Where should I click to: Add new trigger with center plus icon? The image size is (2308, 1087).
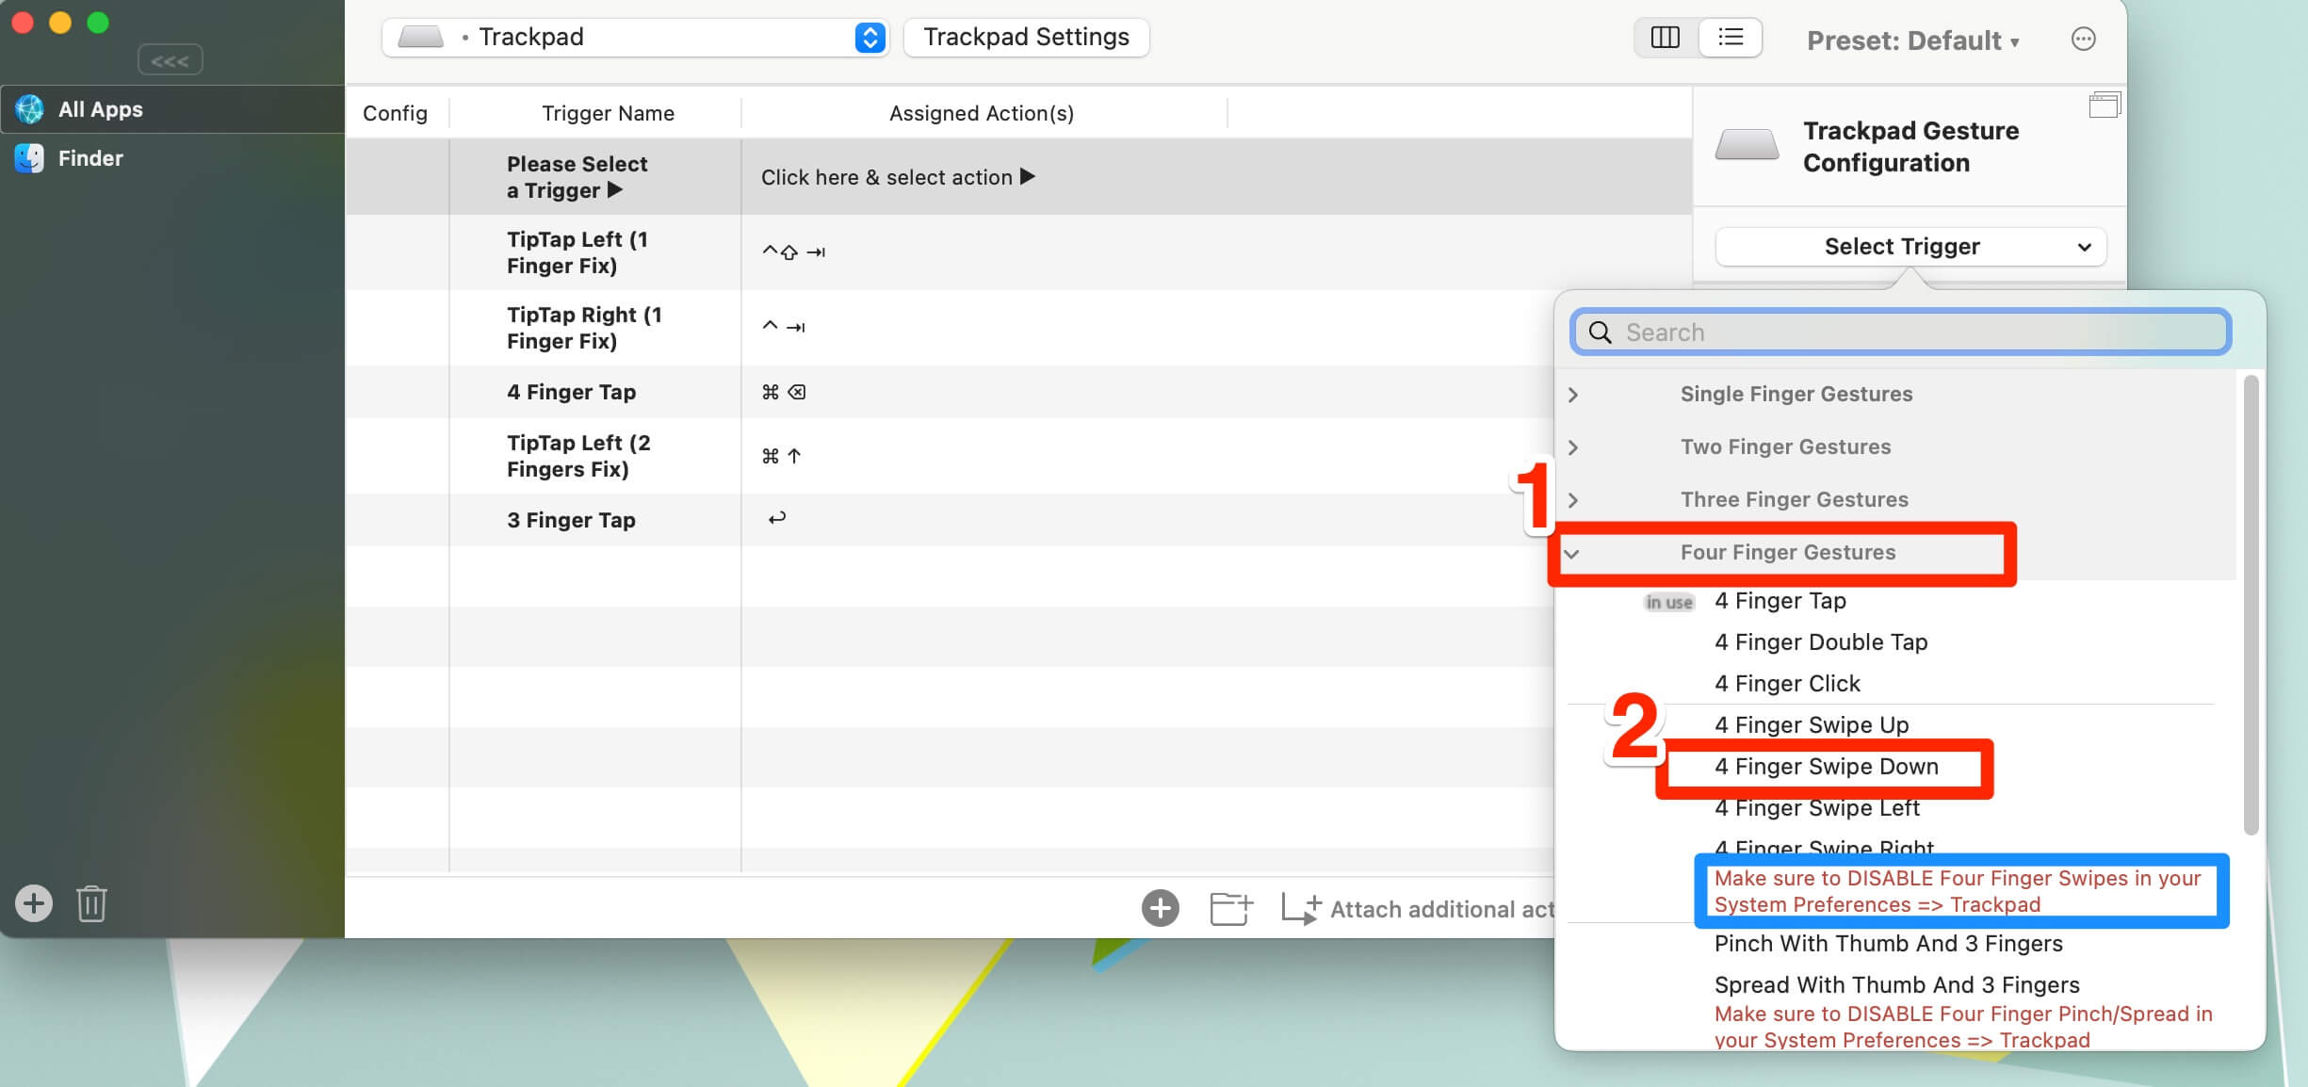point(1160,908)
